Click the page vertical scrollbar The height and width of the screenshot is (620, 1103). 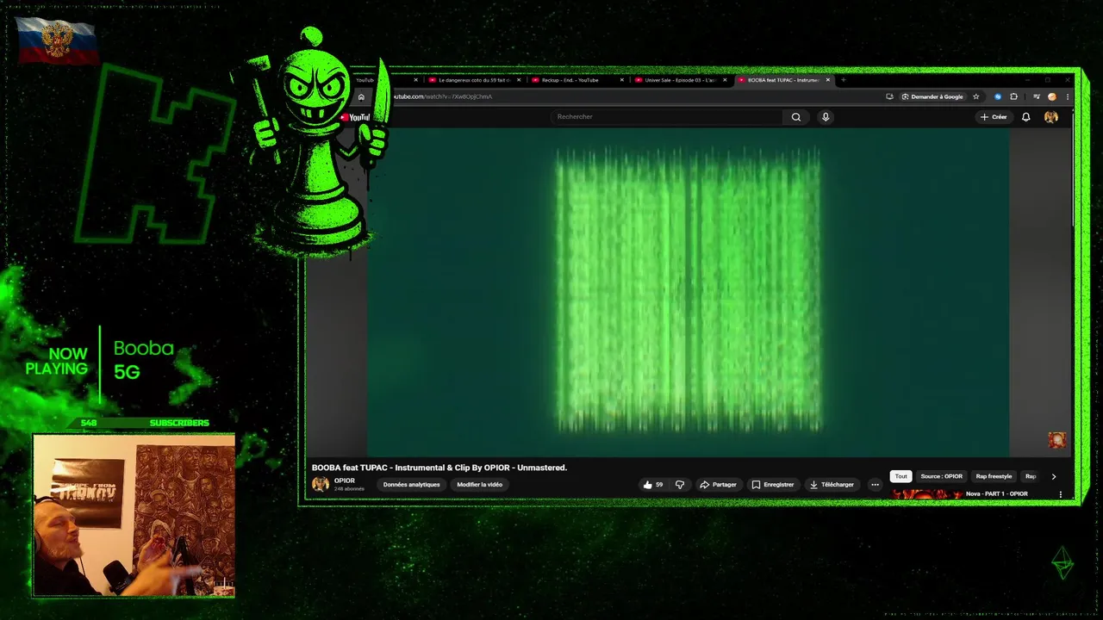click(x=1071, y=172)
